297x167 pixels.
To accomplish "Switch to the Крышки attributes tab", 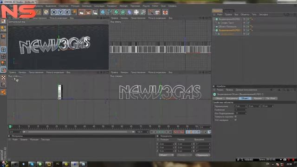I will click(258, 98).
